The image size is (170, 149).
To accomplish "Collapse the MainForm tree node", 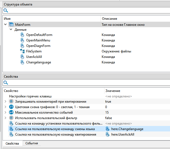I will [x=5, y=25].
